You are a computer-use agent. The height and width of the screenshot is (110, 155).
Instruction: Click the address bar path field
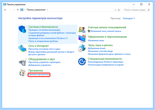68,10
